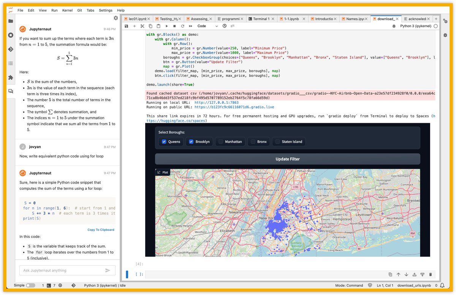Click the Mode: Command status entry
This screenshot has height=295, width=456.
pos(349,285)
